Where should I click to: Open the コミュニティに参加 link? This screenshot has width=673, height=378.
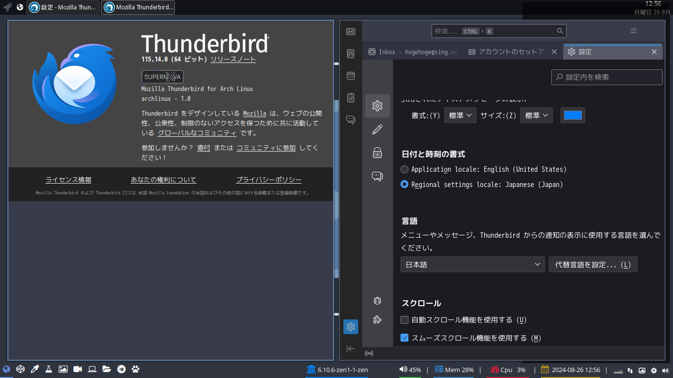click(x=266, y=148)
